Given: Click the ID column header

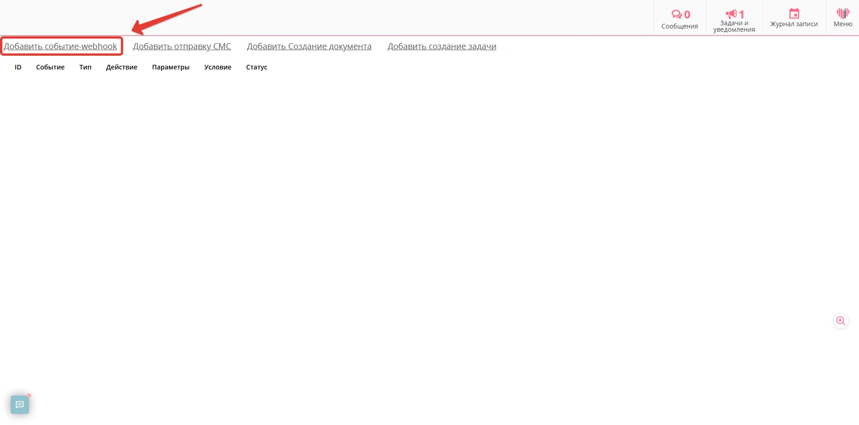Looking at the screenshot, I should click(x=18, y=67).
